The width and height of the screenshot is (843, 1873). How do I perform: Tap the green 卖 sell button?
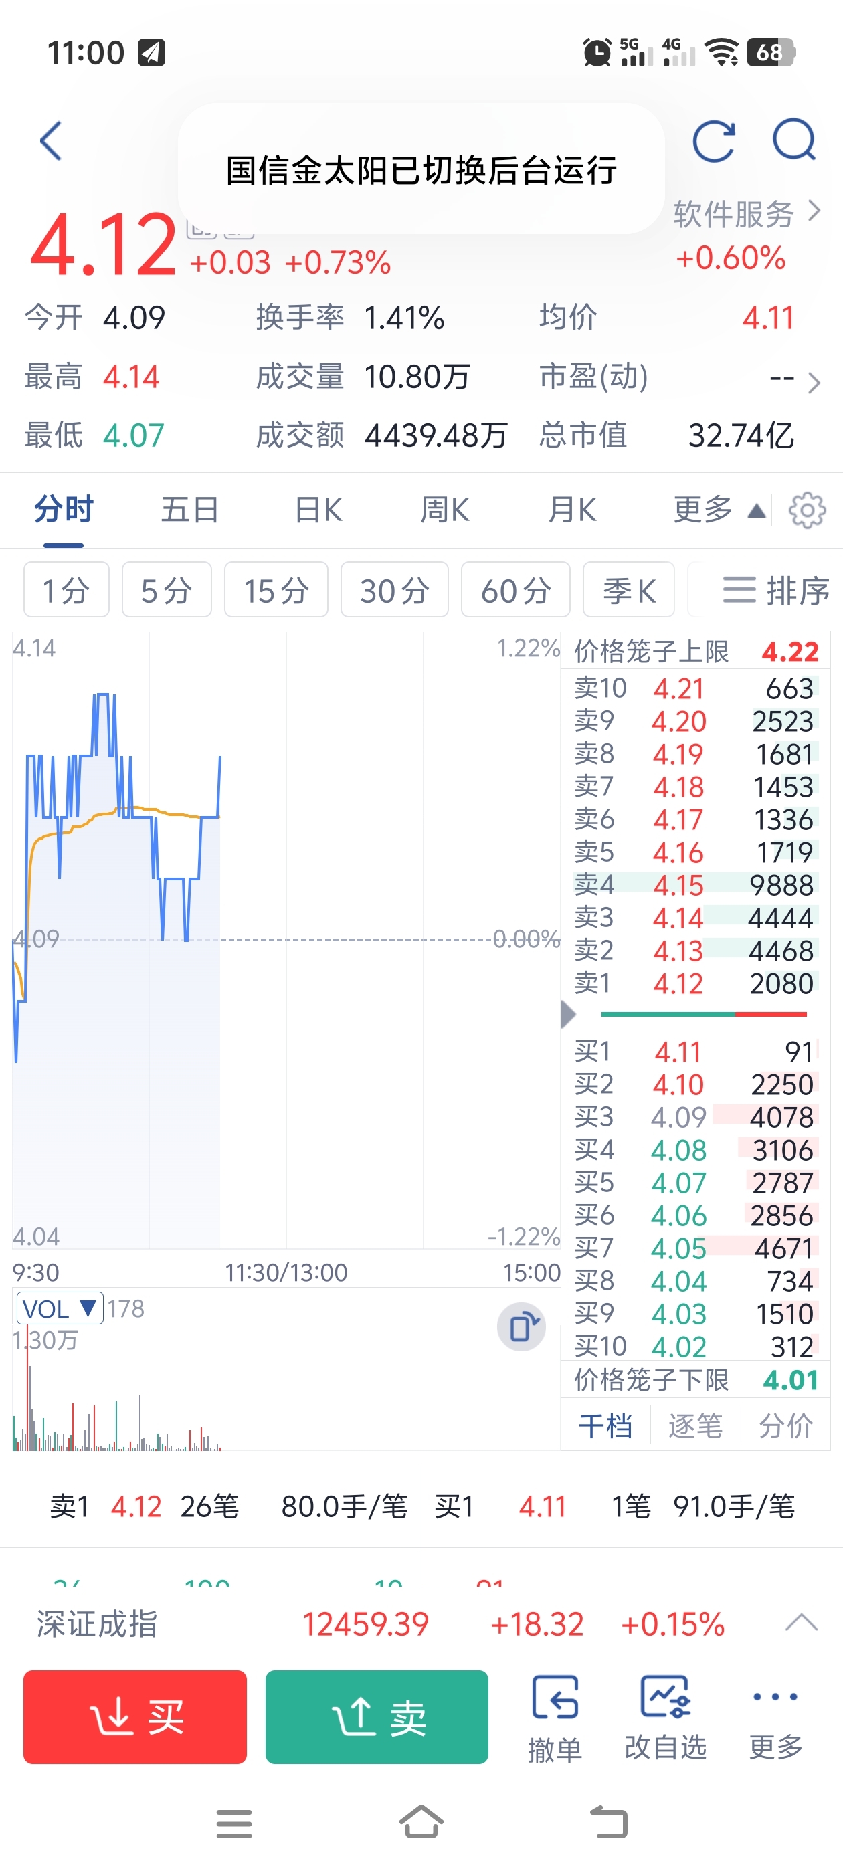coord(377,1717)
